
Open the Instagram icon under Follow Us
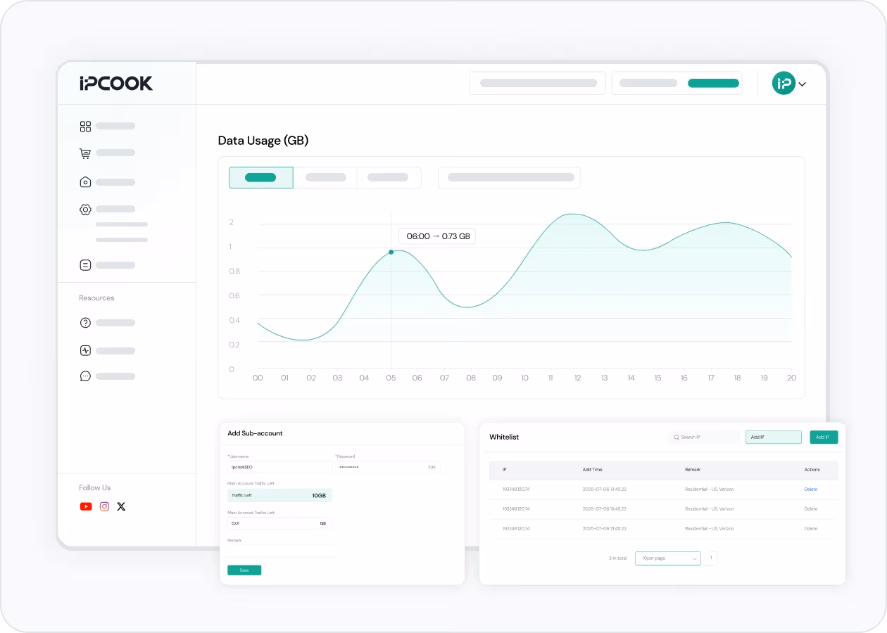click(x=104, y=506)
